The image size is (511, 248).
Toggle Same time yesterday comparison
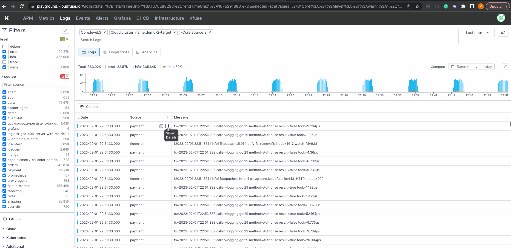453,67
